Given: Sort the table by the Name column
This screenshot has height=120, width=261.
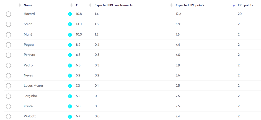Looking at the screenshot, I should click(28, 5).
